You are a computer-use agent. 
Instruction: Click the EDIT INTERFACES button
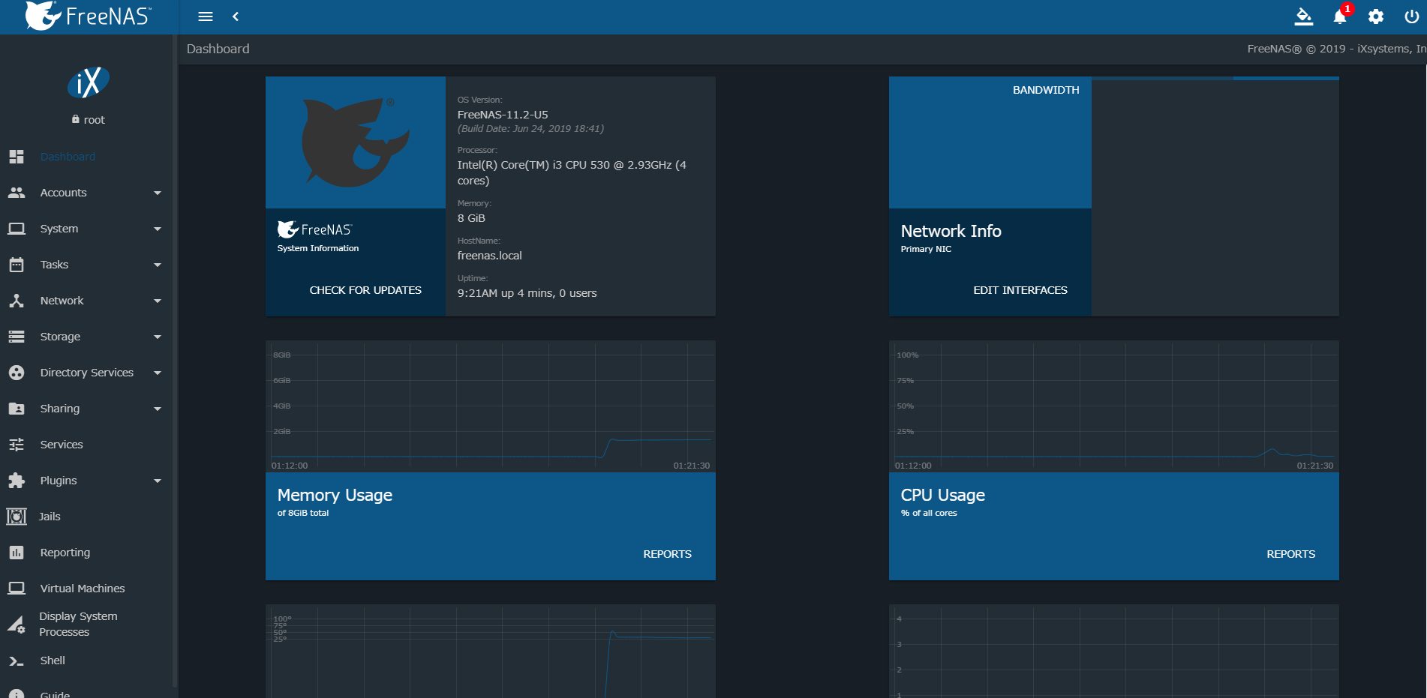[1020, 290]
